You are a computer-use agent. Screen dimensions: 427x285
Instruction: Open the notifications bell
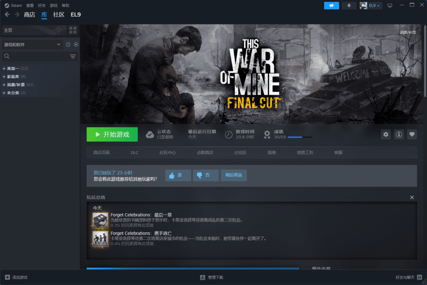pos(349,5)
